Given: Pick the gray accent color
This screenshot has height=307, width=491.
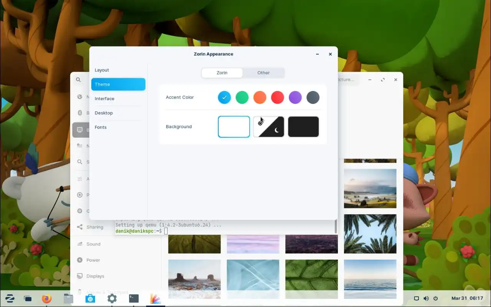Looking at the screenshot, I should coord(313,97).
